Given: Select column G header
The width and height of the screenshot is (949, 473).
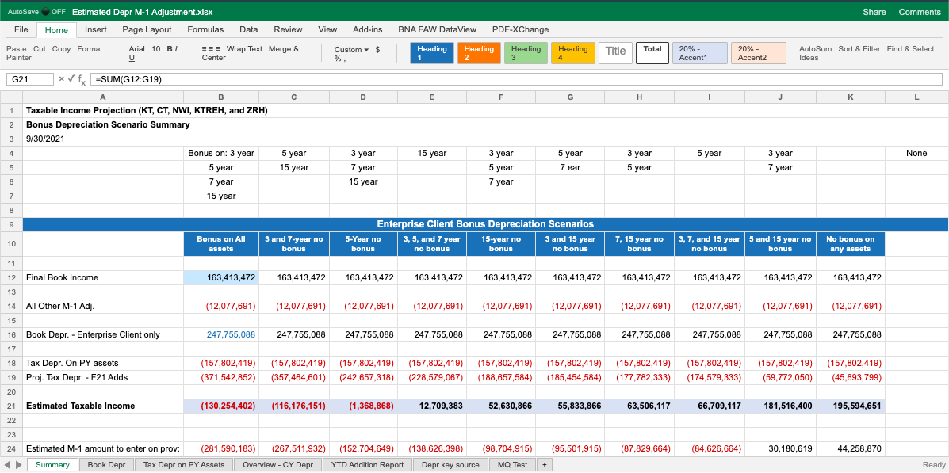Looking at the screenshot, I should (x=569, y=97).
